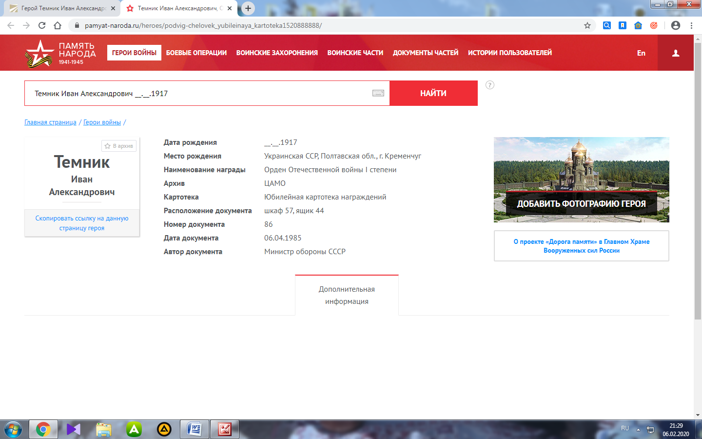Reload the page in the browser
This screenshot has height=439, width=702.
tap(42, 25)
